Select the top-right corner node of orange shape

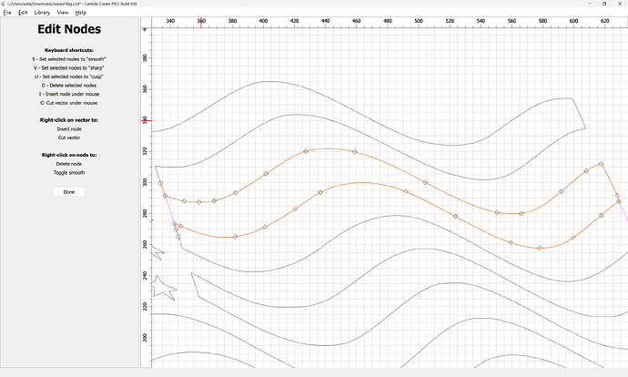click(x=601, y=164)
